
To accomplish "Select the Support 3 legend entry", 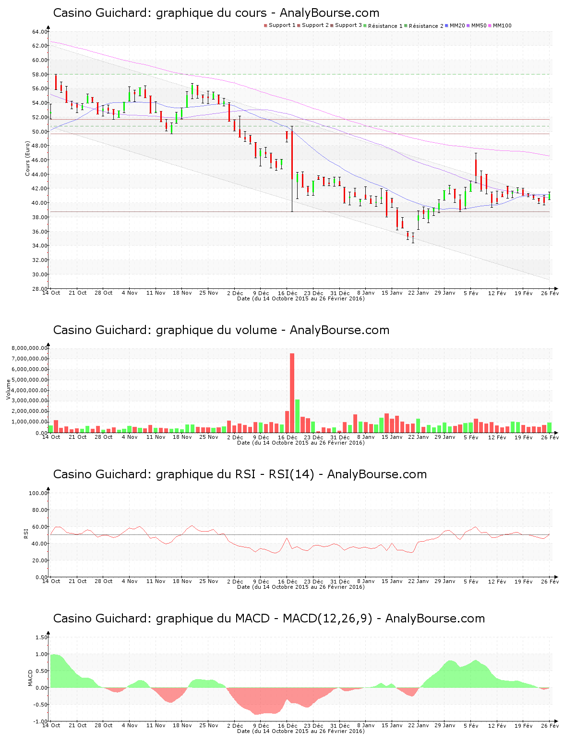I will [348, 25].
